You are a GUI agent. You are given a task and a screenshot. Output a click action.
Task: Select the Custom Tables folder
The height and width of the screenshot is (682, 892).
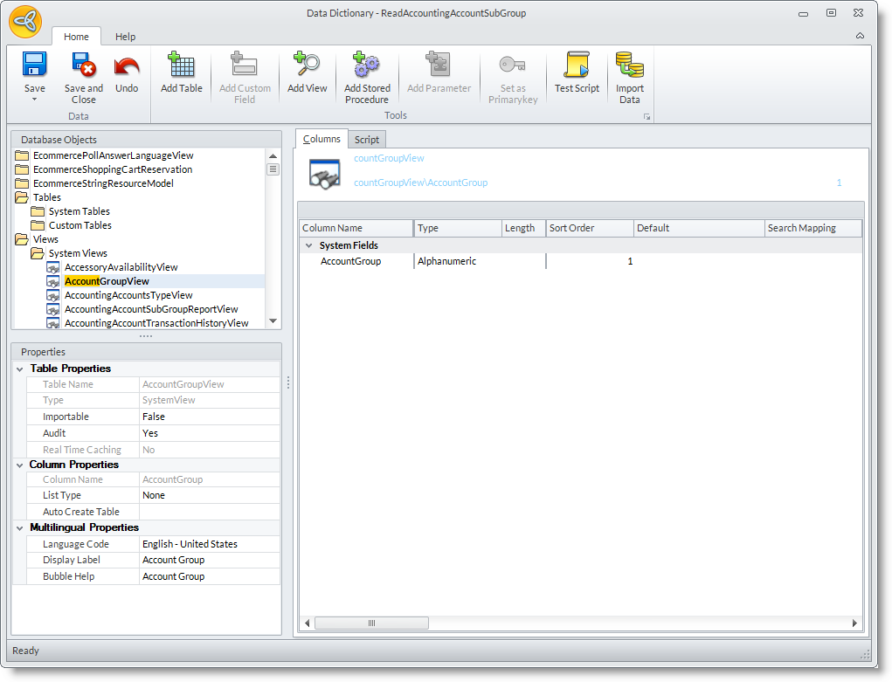(80, 225)
